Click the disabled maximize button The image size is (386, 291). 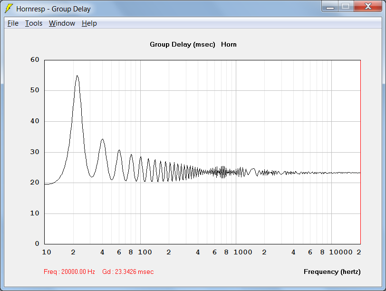pos(346,6)
